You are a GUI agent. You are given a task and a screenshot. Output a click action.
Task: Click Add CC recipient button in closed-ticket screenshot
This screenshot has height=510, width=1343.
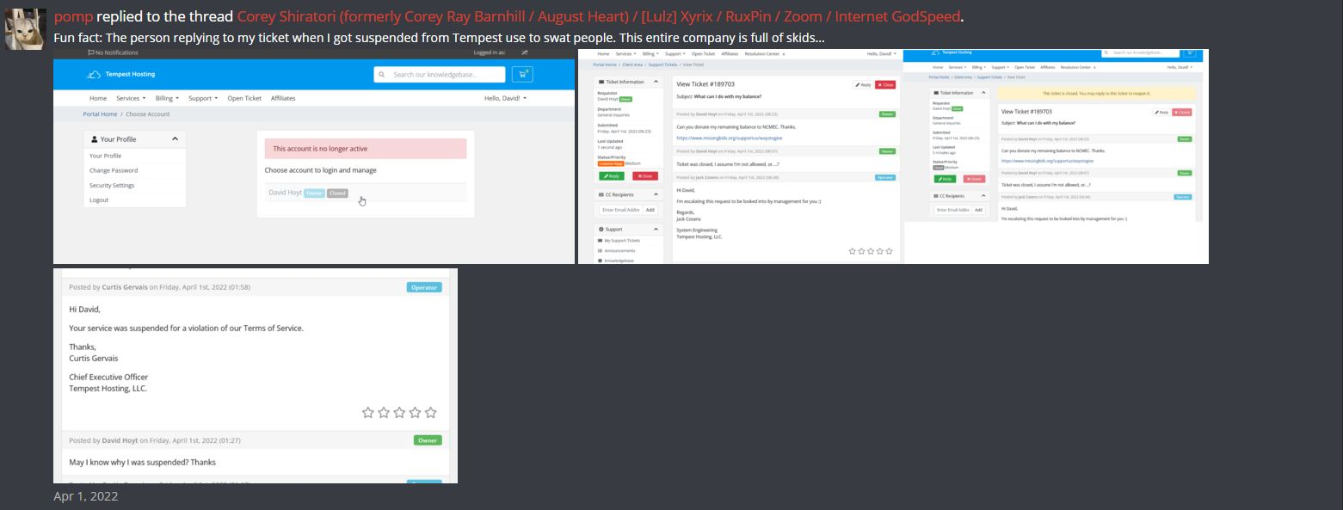[980, 209]
